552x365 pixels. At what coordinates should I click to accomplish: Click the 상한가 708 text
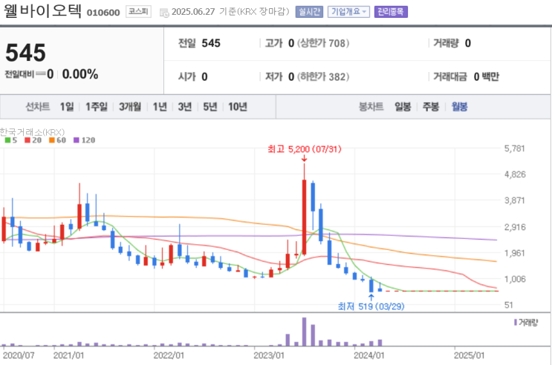click(323, 43)
